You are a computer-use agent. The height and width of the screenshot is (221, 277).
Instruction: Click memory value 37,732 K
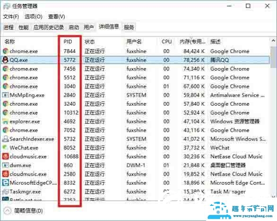pos(194,148)
